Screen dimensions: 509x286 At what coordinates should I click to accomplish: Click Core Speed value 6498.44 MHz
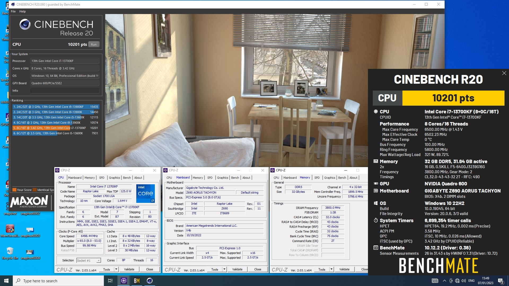coord(89,236)
